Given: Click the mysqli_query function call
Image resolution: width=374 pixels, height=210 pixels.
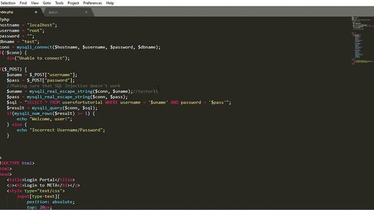Looking at the screenshot, I should [47, 108].
